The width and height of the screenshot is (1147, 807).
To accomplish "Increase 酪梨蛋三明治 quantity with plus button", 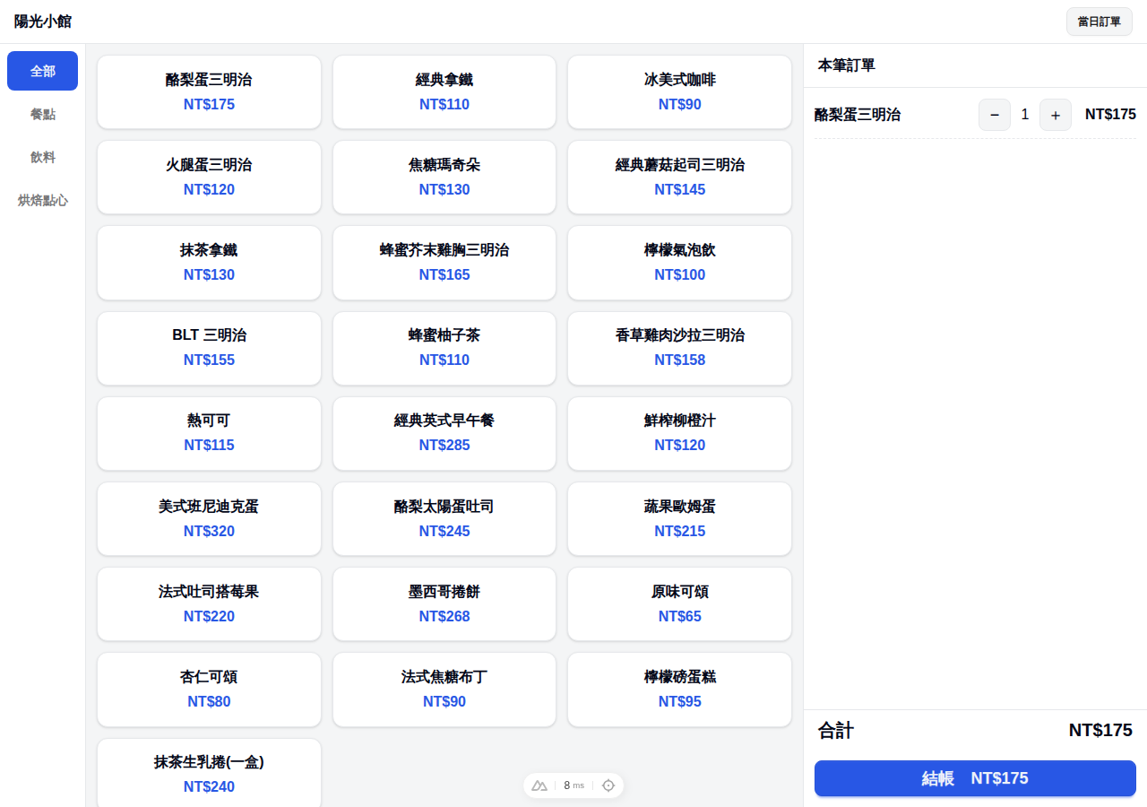I will [x=1056, y=115].
